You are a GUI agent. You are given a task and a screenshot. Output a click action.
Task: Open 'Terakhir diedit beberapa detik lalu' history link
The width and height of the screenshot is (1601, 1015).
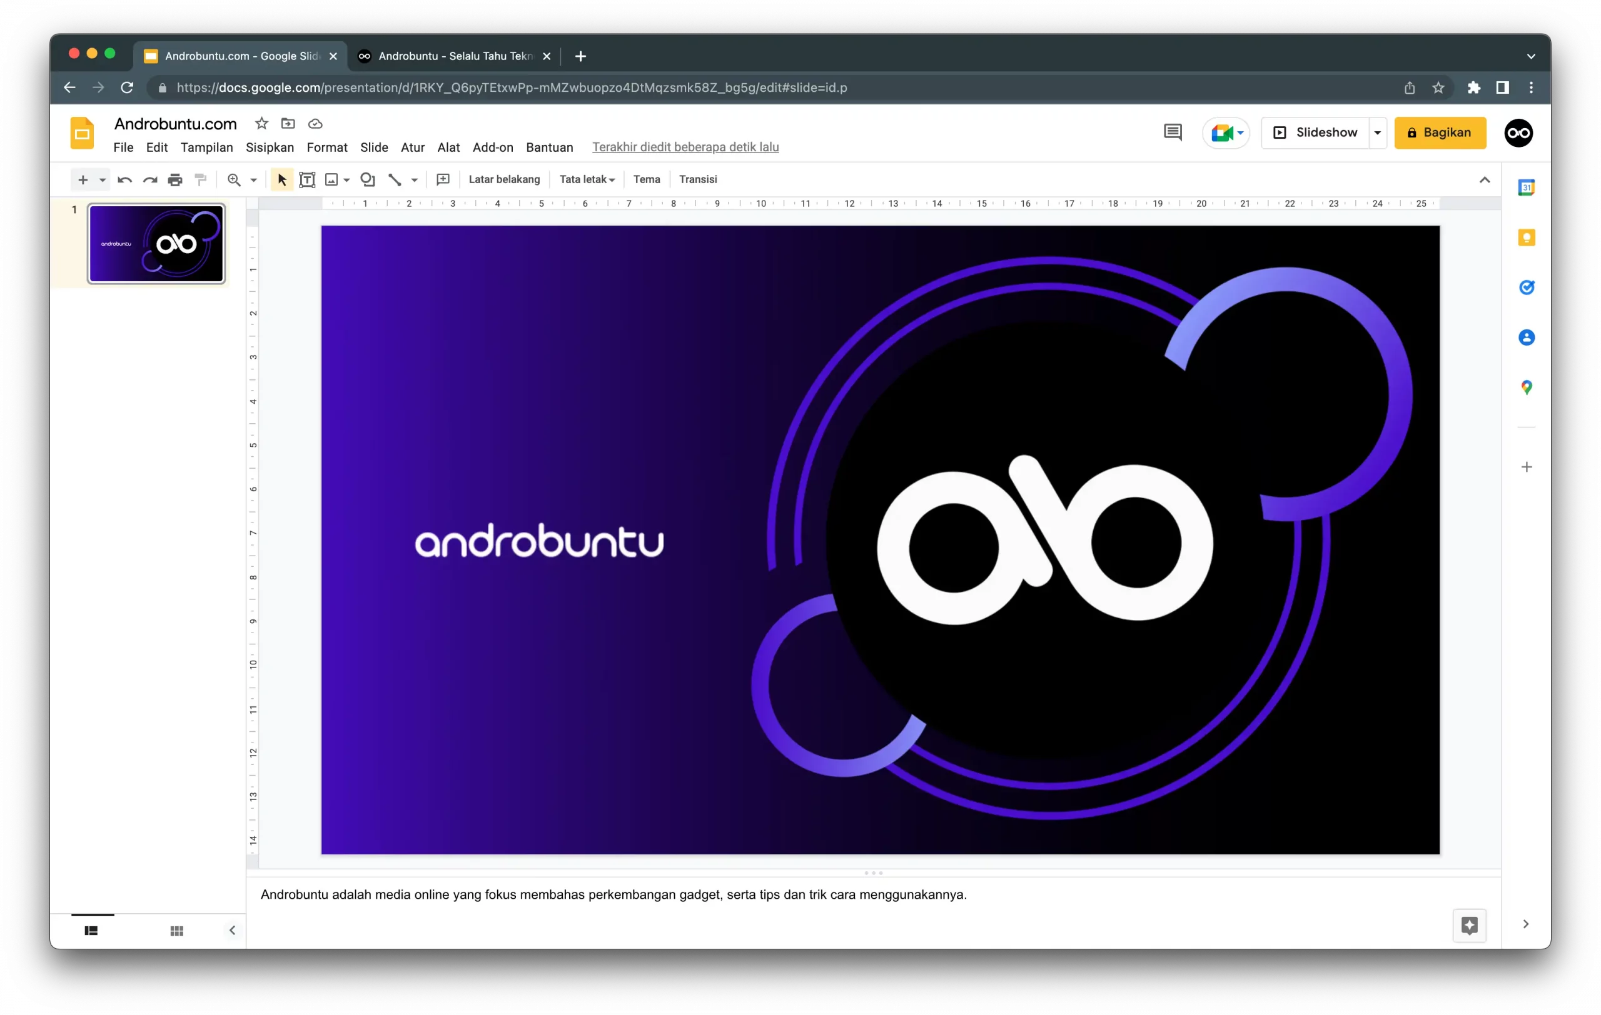pos(685,147)
